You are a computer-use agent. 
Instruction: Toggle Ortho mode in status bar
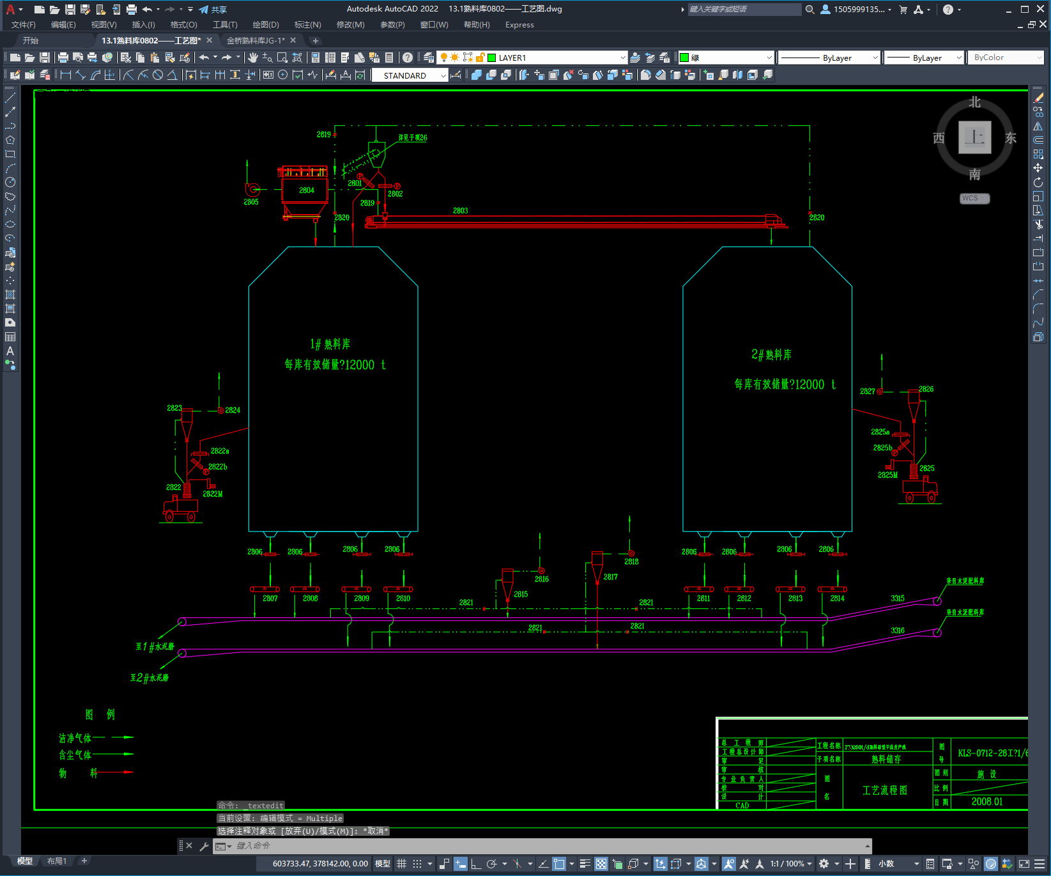476,864
